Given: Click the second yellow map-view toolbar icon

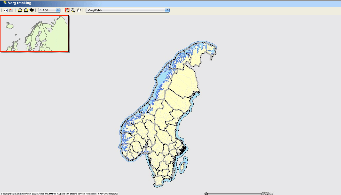Looking at the screenshot, I should pyautogui.click(x=26, y=10).
